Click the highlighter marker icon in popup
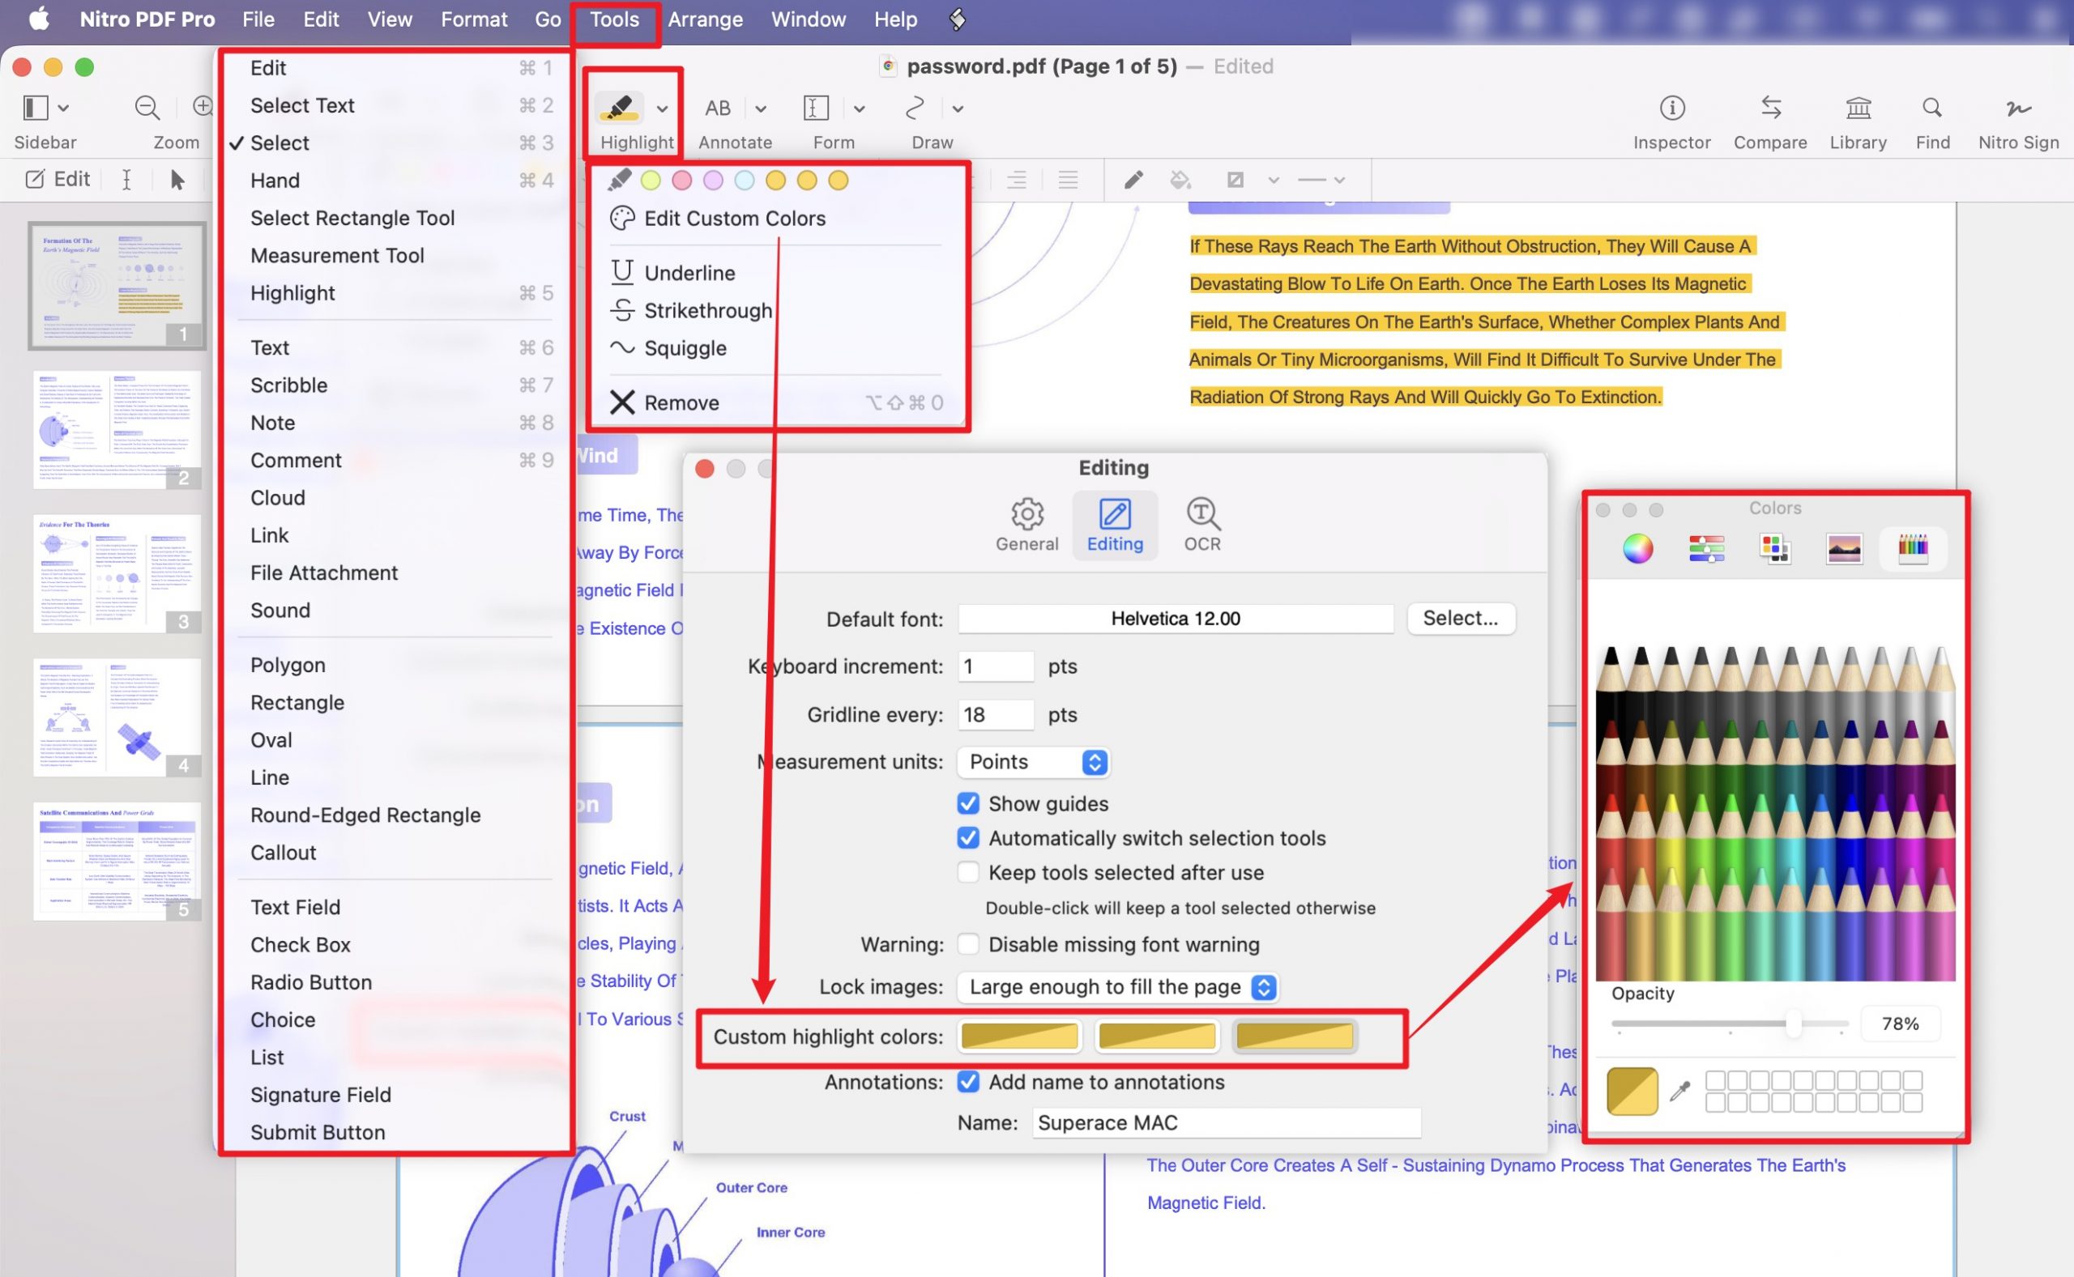2074x1277 pixels. coord(619,180)
